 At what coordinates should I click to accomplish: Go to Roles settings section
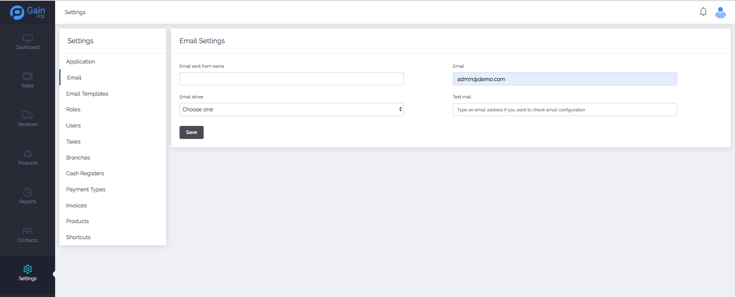(73, 109)
